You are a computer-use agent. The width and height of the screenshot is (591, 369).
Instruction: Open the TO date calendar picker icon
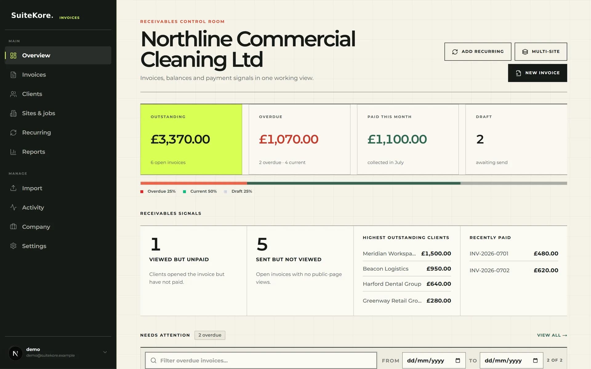[x=535, y=360]
